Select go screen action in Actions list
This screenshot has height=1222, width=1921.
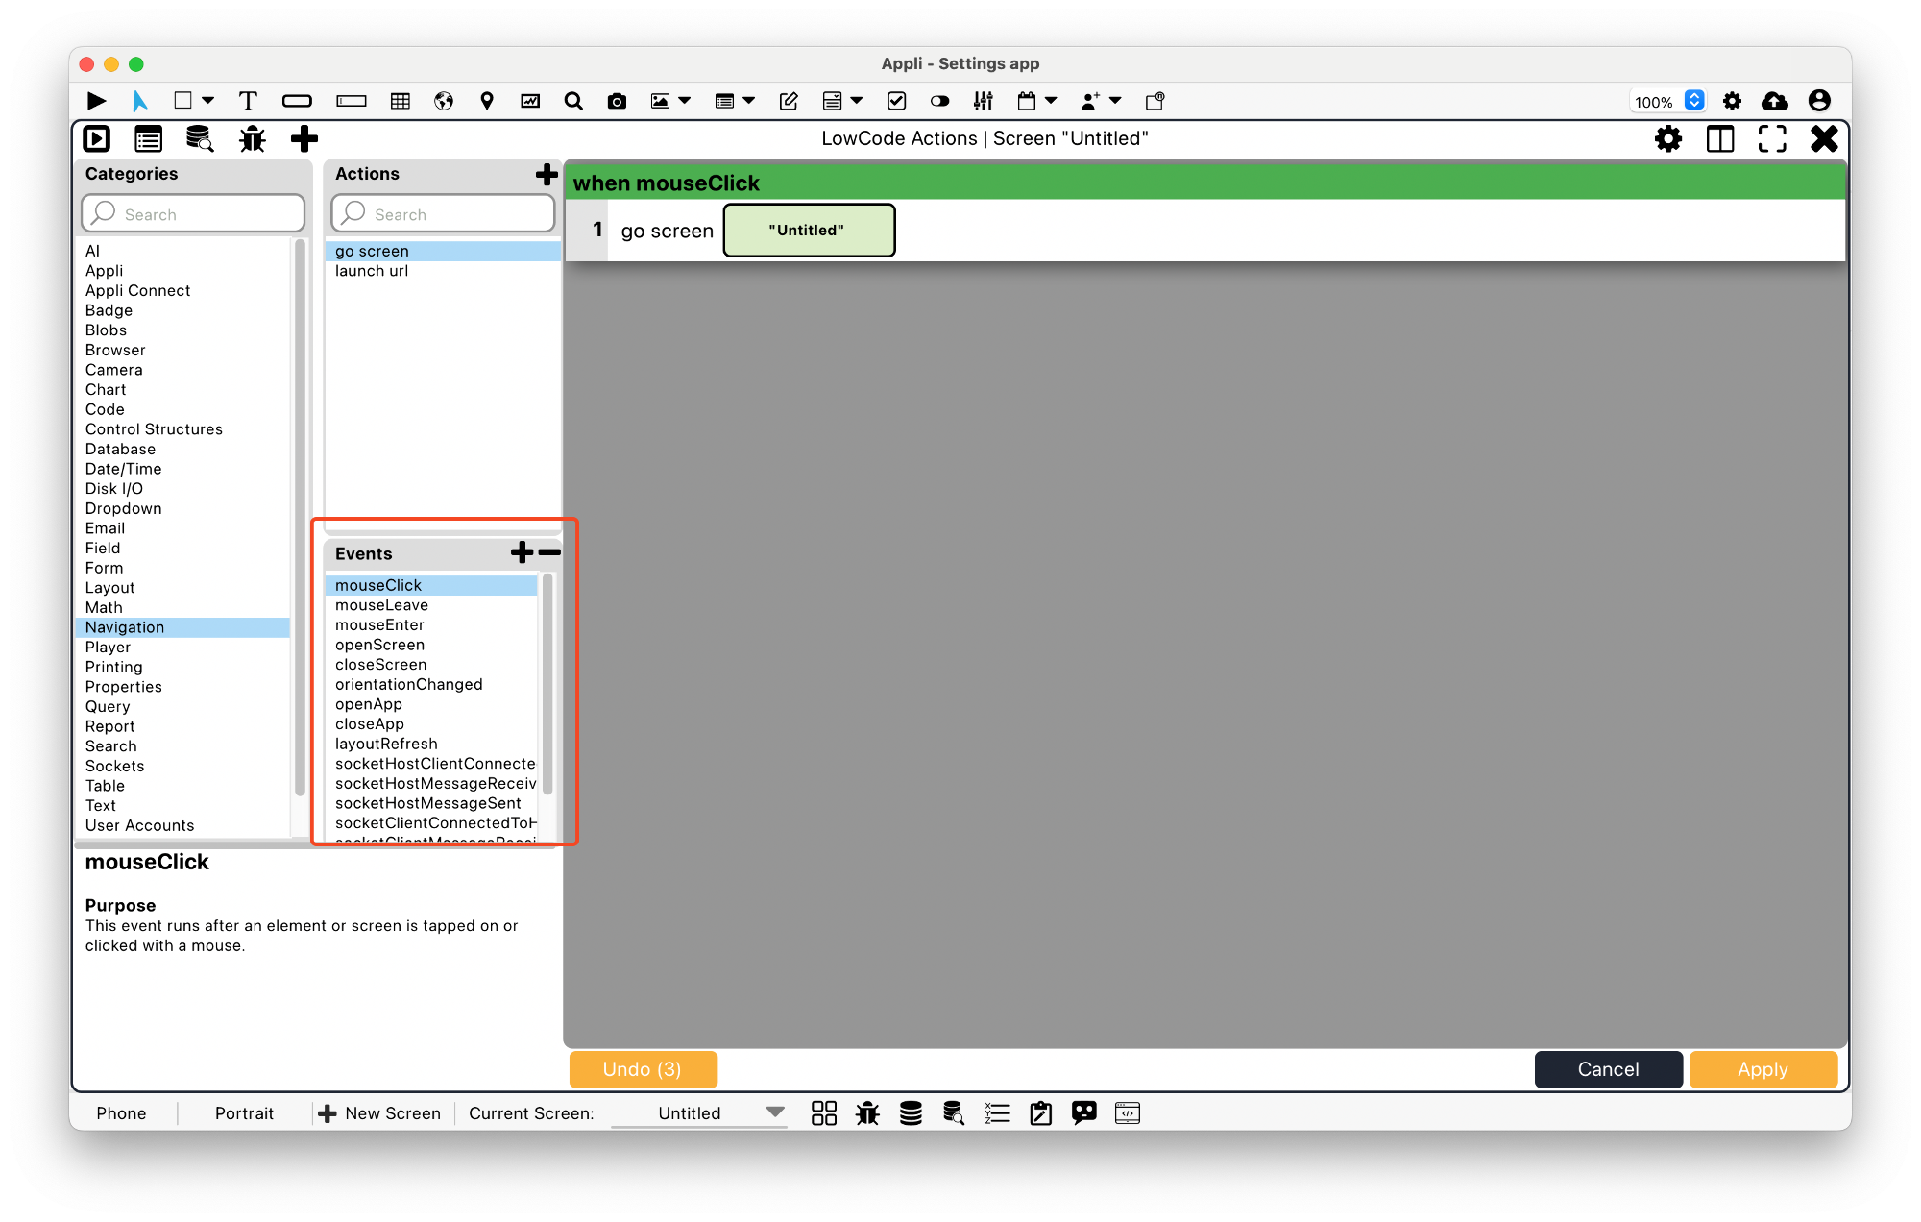pos(371,251)
